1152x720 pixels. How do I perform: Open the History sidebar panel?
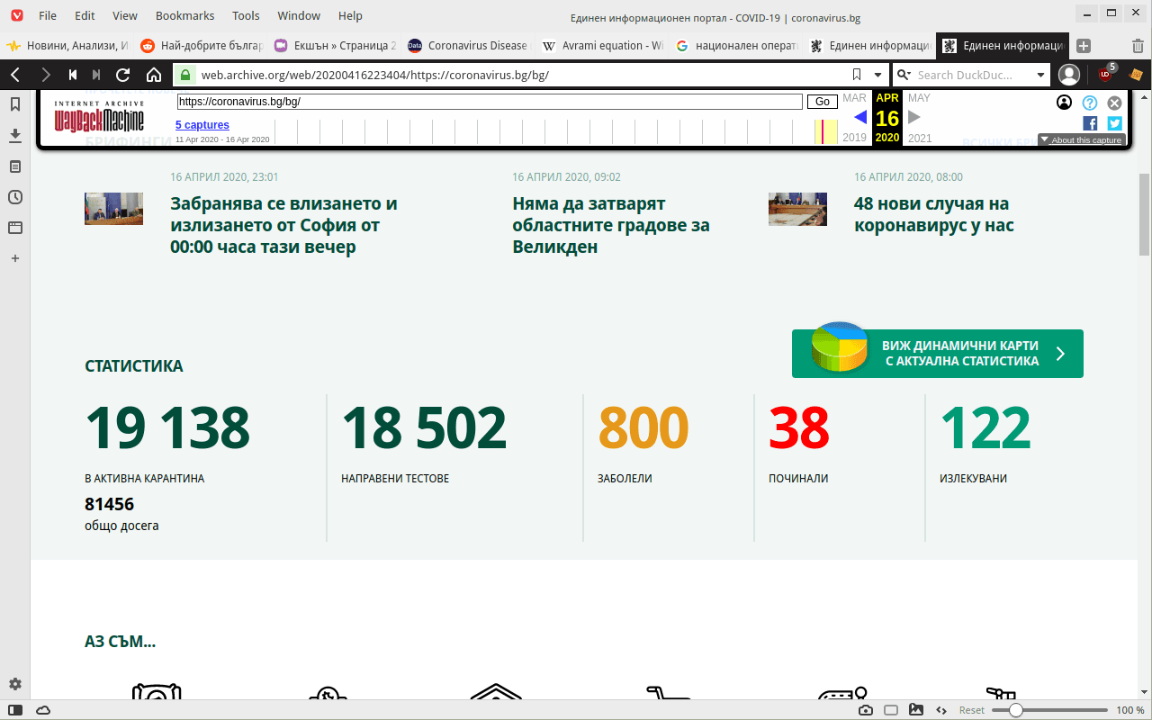[15, 197]
